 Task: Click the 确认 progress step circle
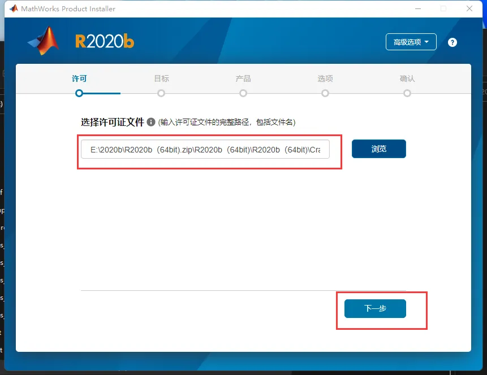(x=407, y=93)
